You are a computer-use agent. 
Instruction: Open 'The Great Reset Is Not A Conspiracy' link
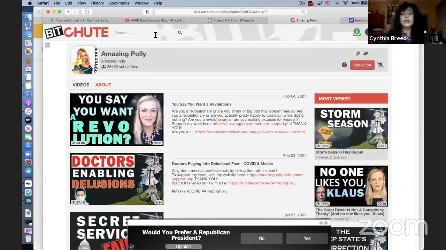[x=350, y=212]
